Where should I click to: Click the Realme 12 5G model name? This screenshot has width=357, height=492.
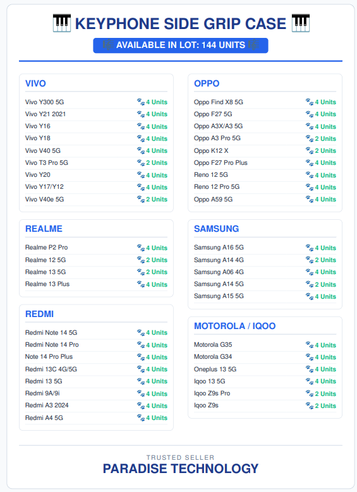pyautogui.click(x=45, y=260)
